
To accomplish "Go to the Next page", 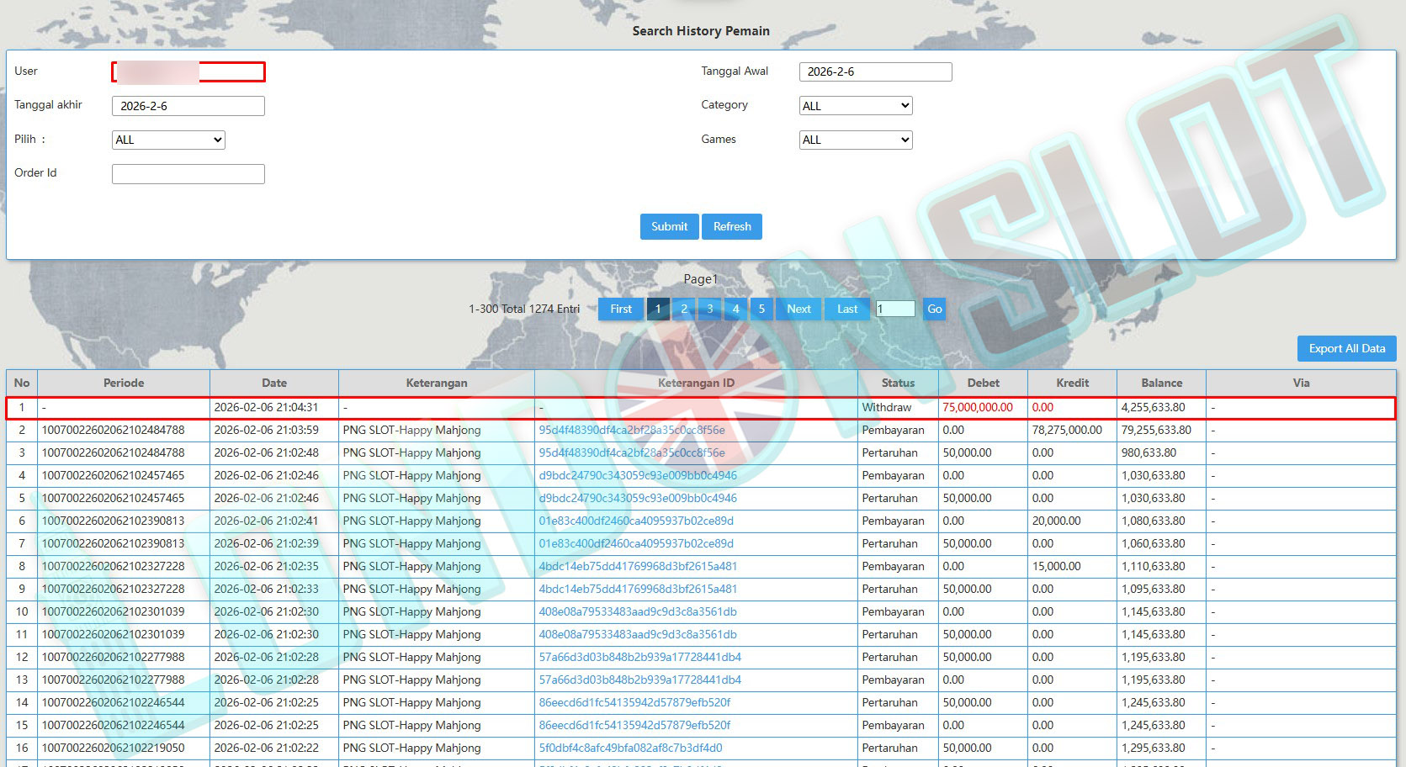I will coord(799,309).
